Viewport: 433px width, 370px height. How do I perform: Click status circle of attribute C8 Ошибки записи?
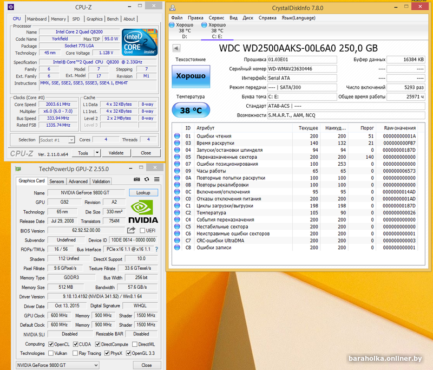pos(177,248)
